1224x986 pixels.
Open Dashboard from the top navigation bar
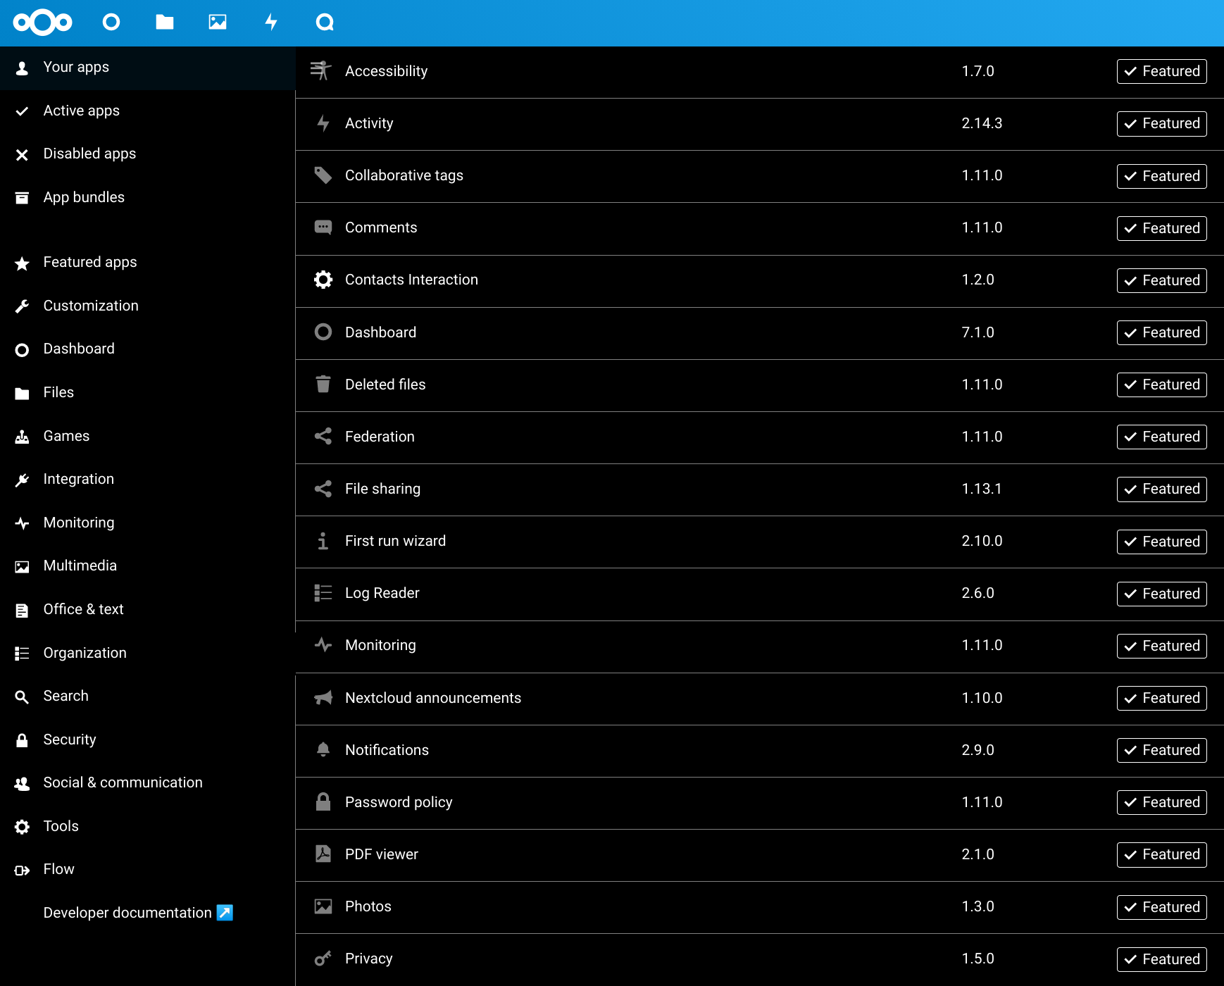[x=111, y=22]
